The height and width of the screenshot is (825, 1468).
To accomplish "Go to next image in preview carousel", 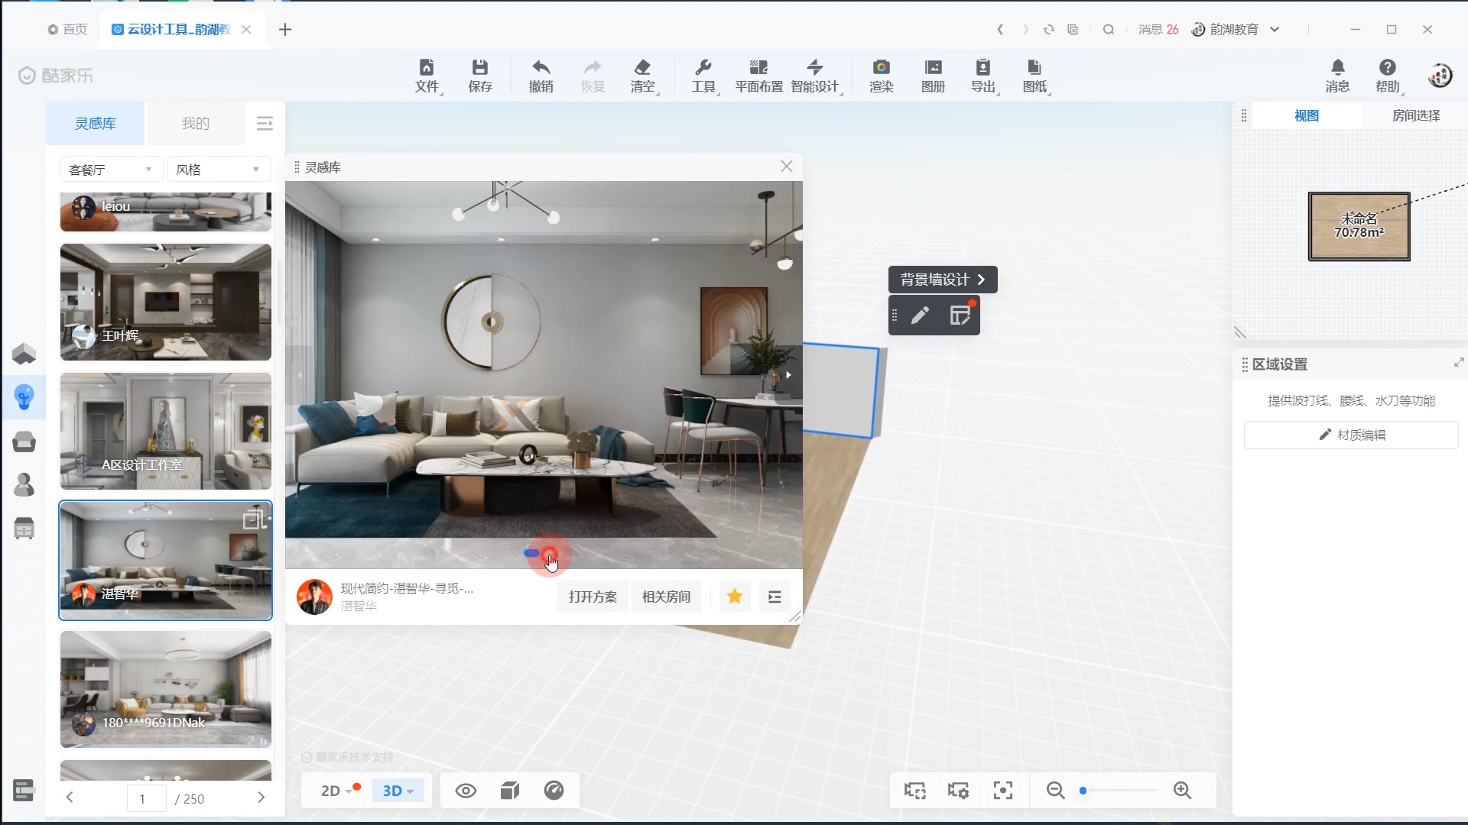I will point(788,375).
